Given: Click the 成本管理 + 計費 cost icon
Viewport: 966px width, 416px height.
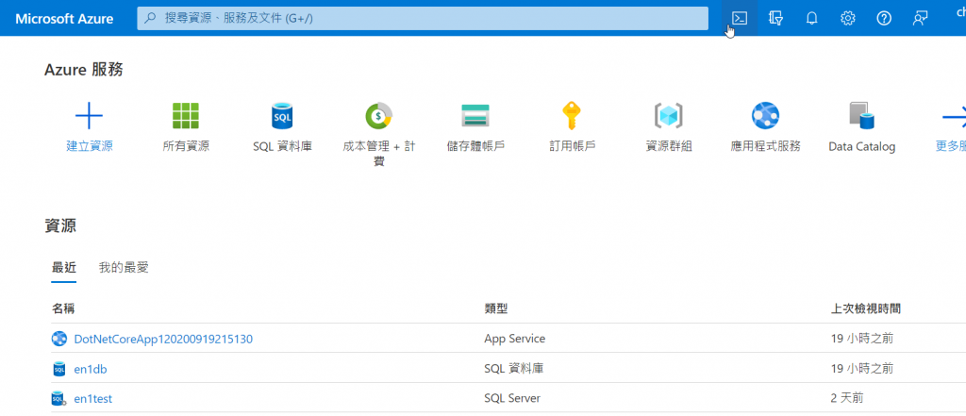Looking at the screenshot, I should click(x=379, y=115).
